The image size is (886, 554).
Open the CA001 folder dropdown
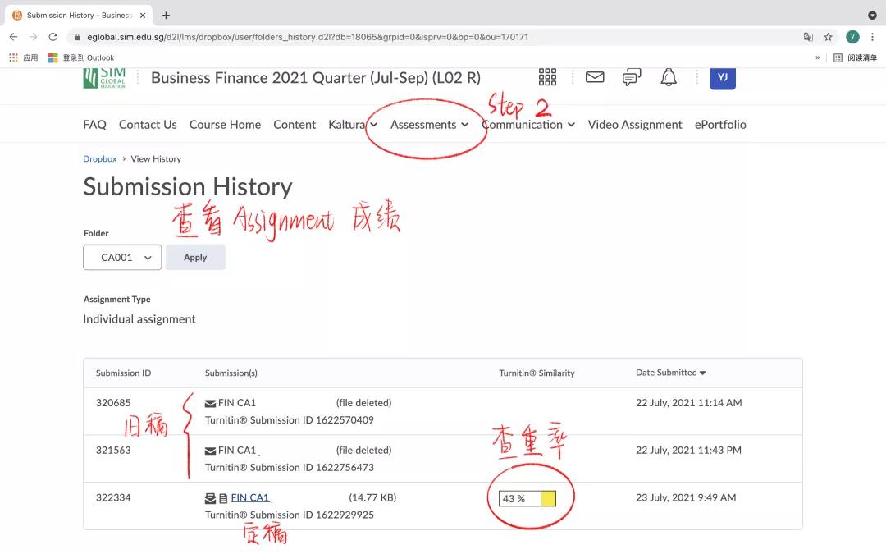122,258
